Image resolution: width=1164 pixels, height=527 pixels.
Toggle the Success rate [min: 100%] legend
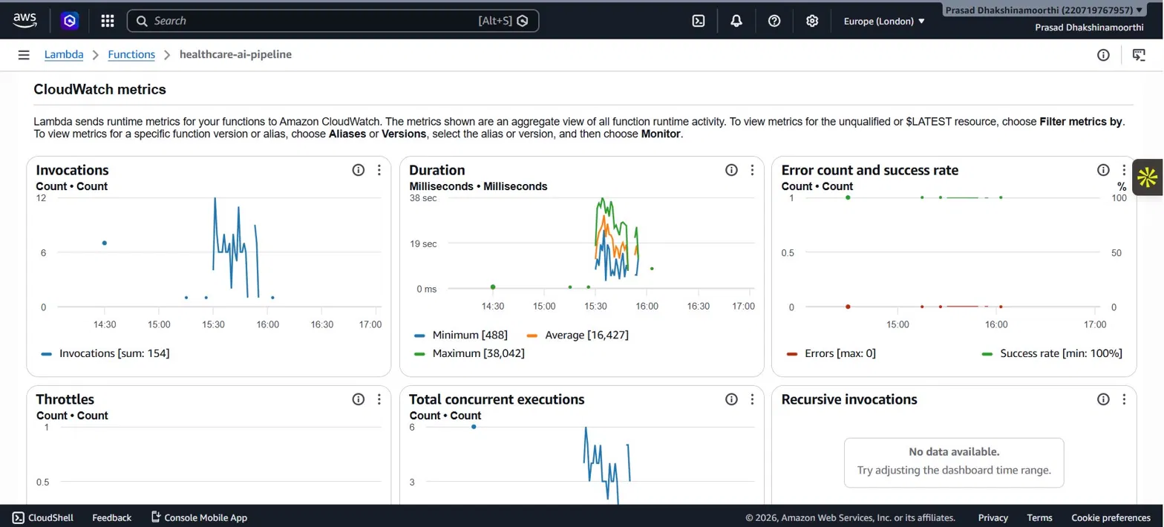click(x=1052, y=353)
